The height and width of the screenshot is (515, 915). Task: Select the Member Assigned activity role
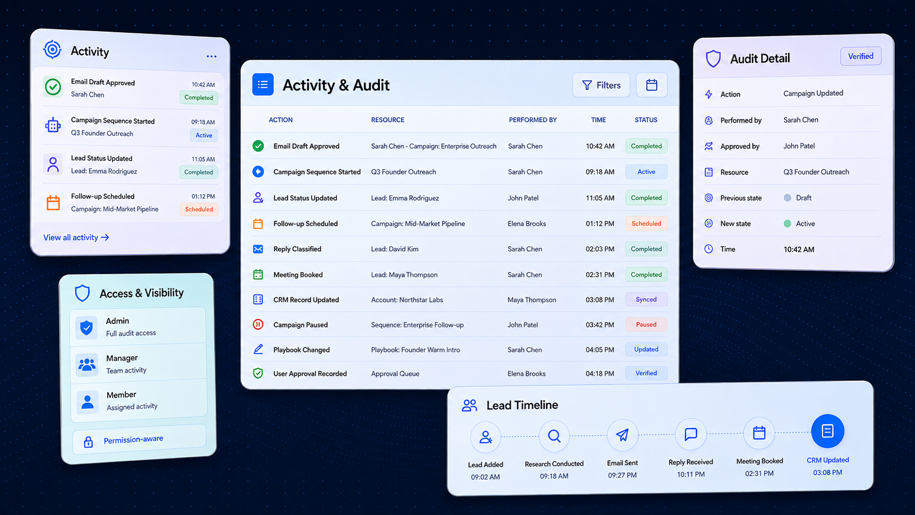[139, 401]
